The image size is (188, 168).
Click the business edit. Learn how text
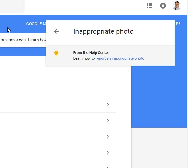pyautogui.click(x=23, y=40)
